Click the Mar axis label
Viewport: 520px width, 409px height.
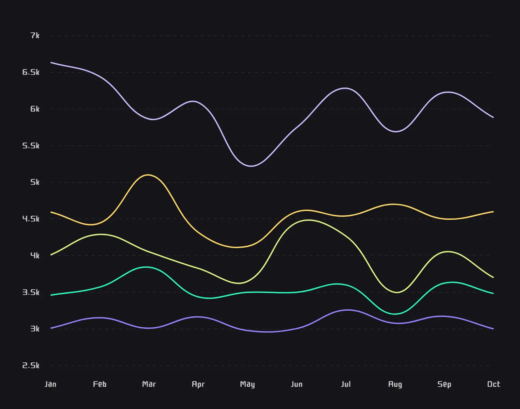[x=149, y=384]
